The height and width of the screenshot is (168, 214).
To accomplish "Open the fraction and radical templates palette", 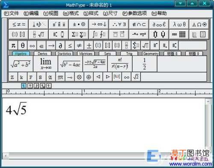I will 39,34.
